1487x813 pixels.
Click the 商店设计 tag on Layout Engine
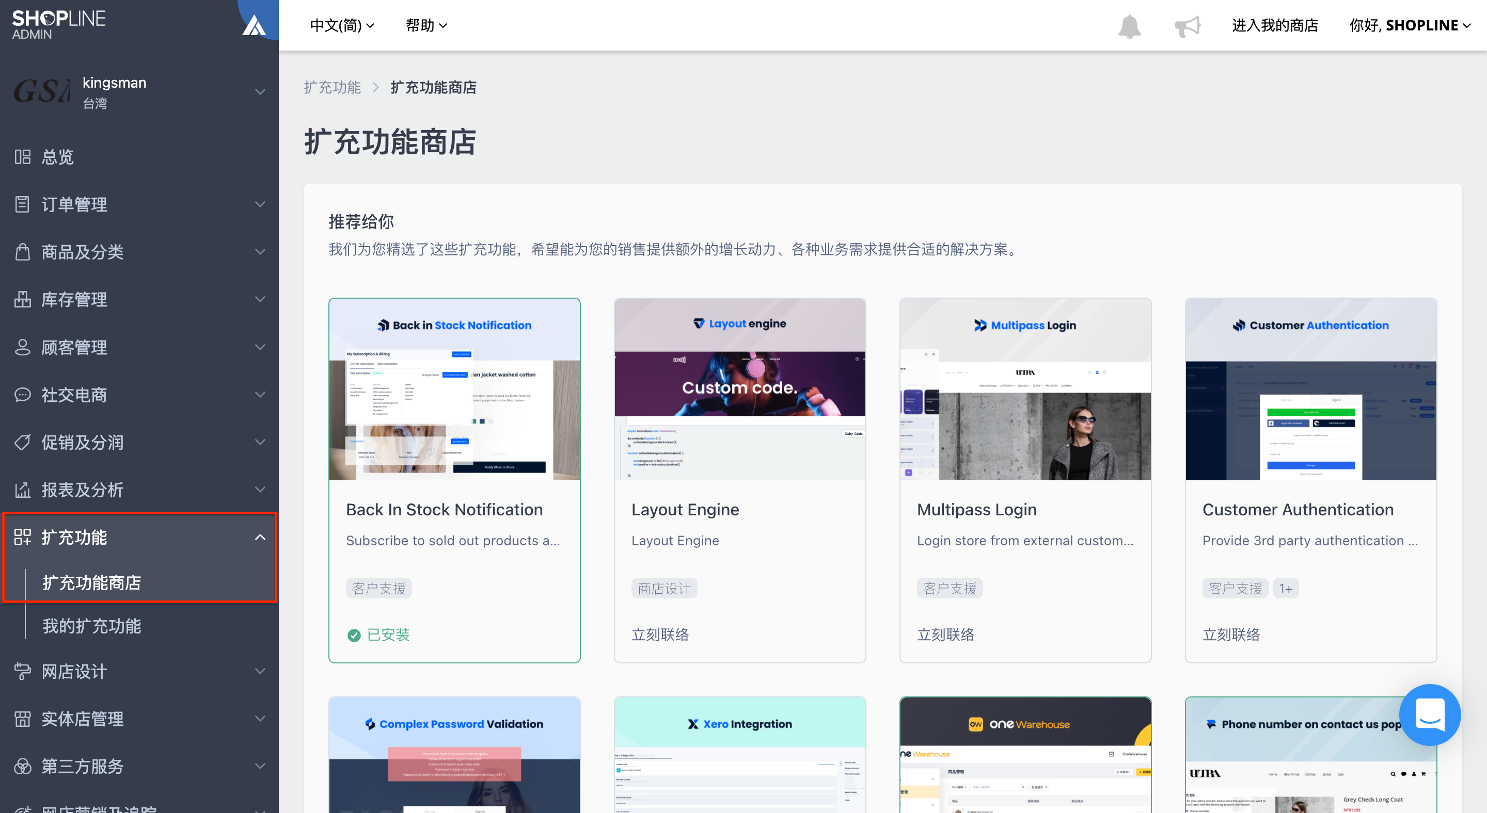pyautogui.click(x=665, y=588)
